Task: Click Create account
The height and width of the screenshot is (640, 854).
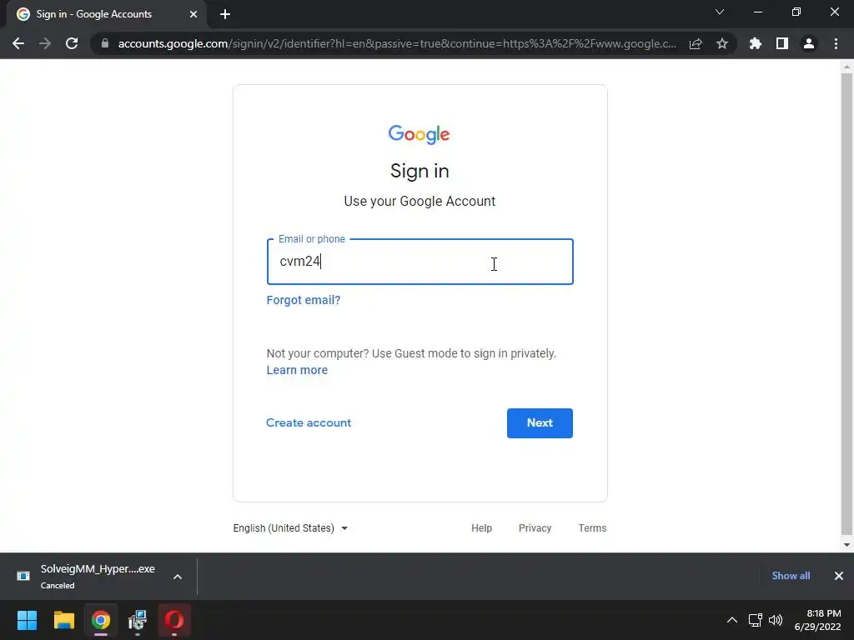Action: tap(309, 422)
